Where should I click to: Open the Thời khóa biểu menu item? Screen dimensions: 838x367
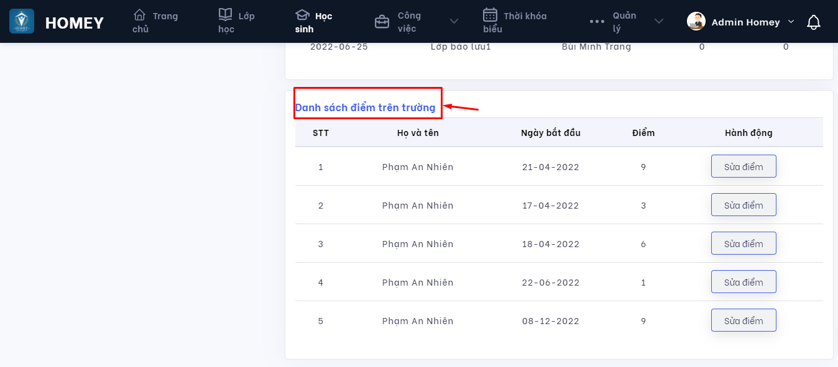pos(515,22)
